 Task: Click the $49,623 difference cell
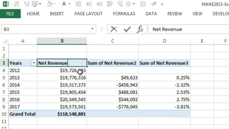tap(113, 78)
